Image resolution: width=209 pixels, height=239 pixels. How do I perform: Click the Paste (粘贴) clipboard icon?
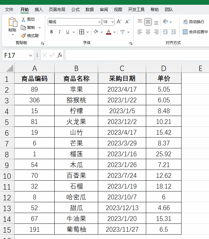[x=12, y=22]
